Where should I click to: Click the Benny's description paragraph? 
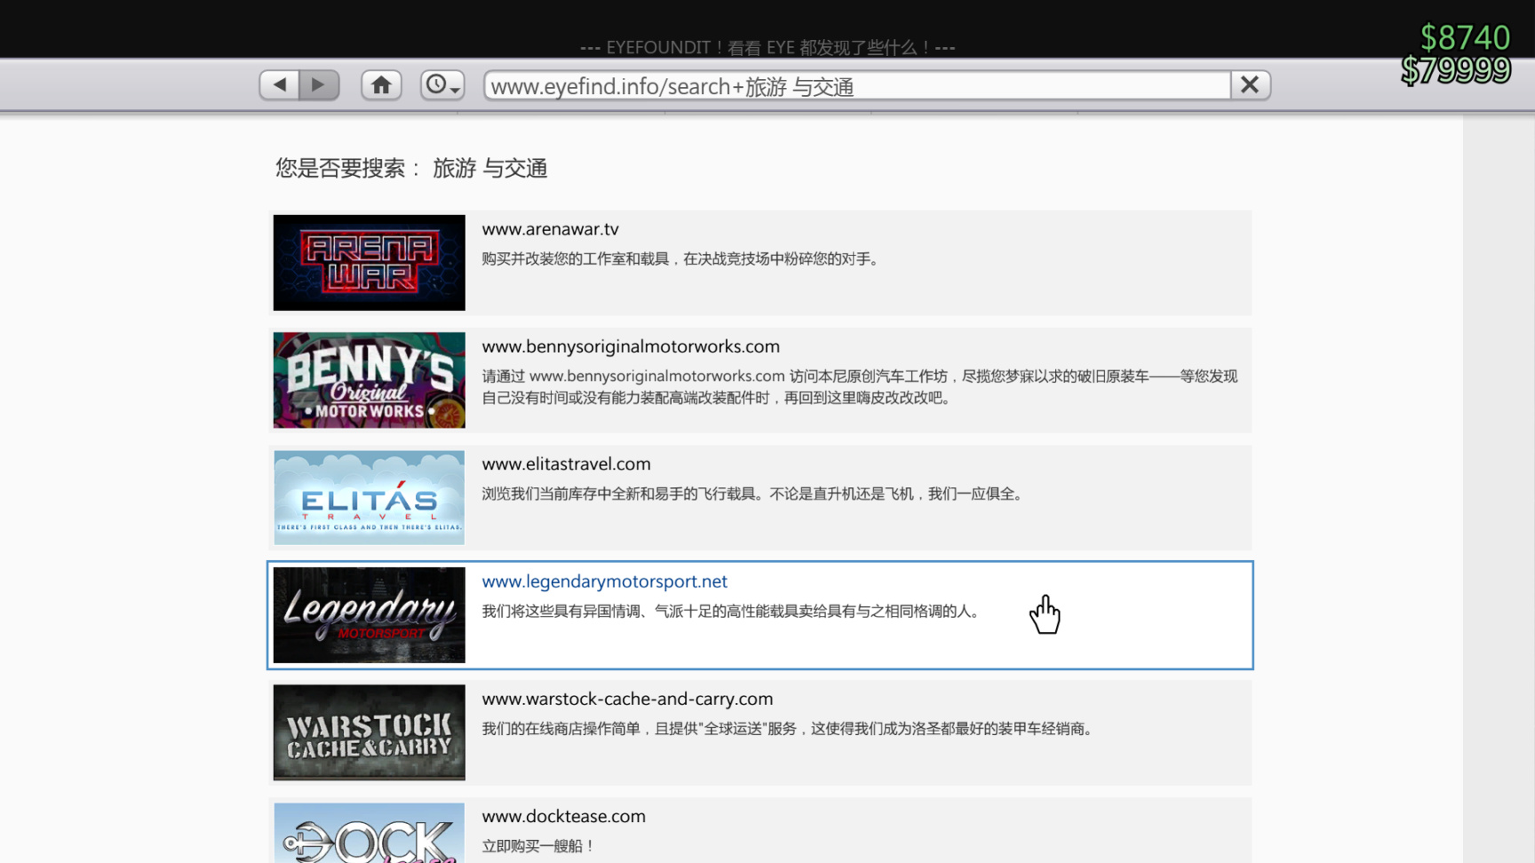859,387
